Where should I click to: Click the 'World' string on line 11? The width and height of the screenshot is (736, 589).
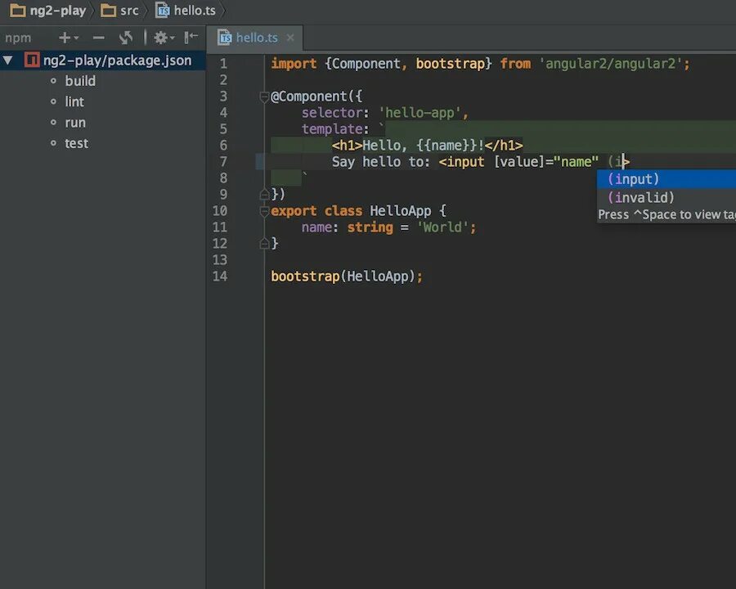tap(442, 227)
